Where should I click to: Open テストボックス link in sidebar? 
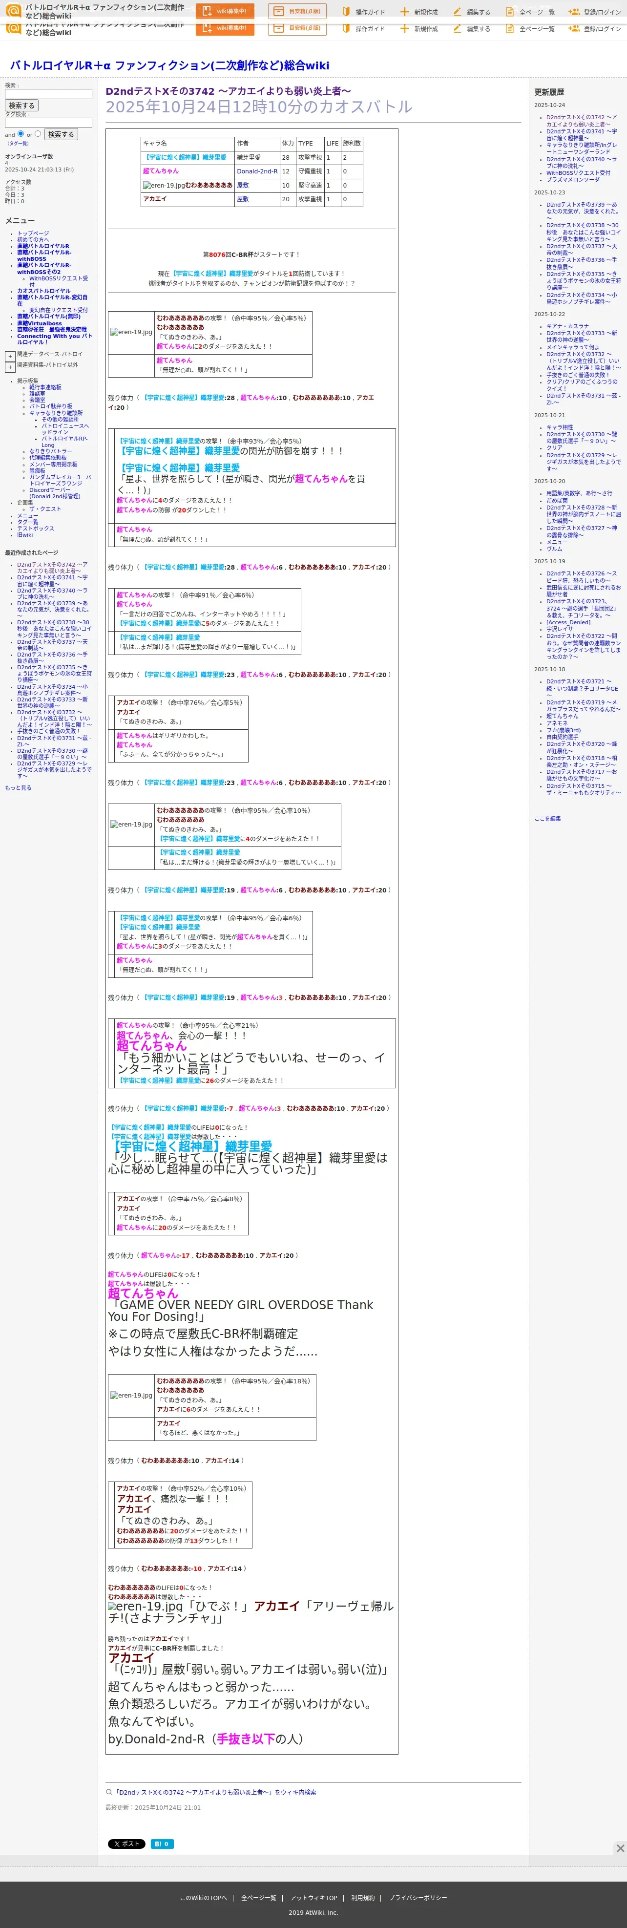(36, 529)
